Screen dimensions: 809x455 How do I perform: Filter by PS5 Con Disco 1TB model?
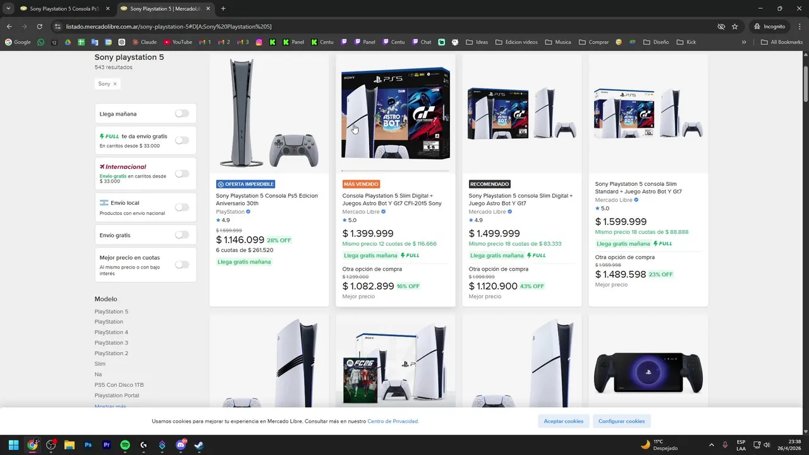119,385
